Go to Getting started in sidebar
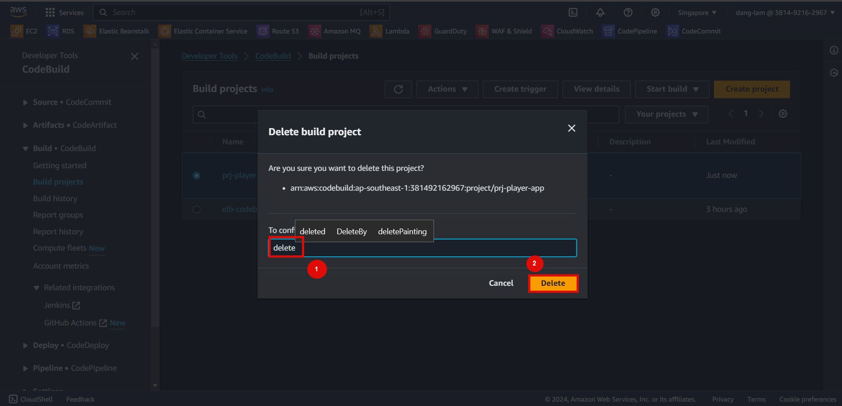This screenshot has height=406, width=842. point(59,166)
